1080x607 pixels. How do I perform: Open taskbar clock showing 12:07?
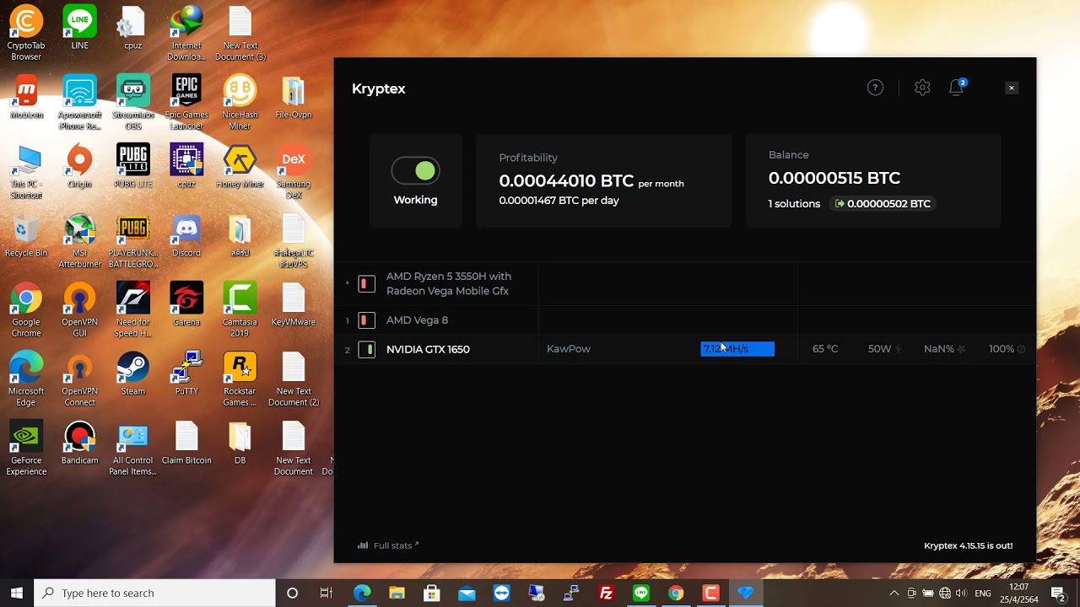tap(1019, 593)
